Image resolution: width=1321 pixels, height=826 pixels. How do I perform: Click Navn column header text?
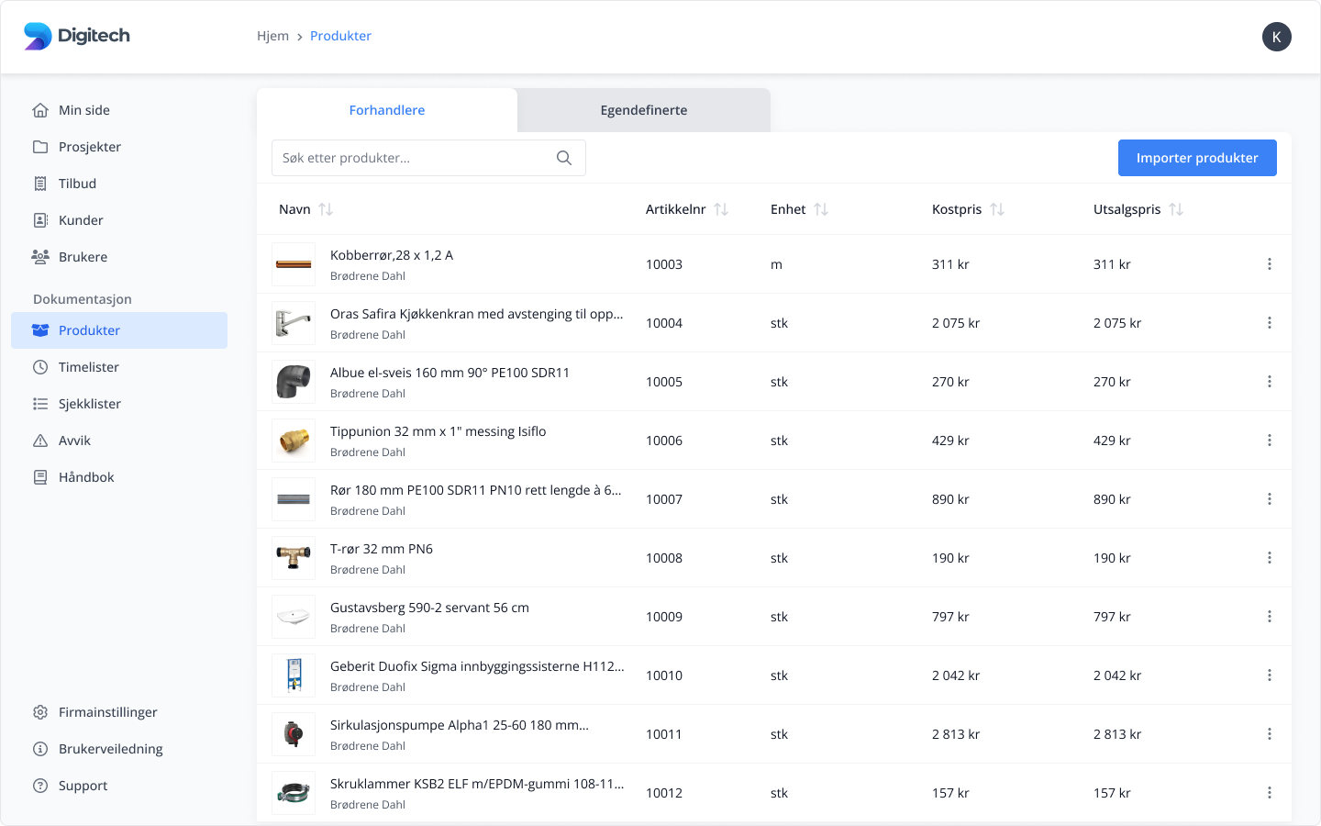pos(294,209)
